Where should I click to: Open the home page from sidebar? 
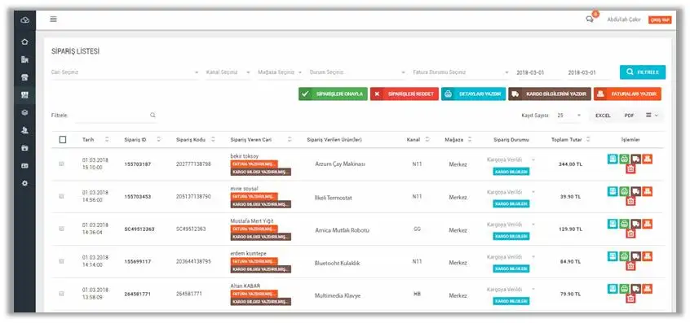pyautogui.click(x=24, y=41)
